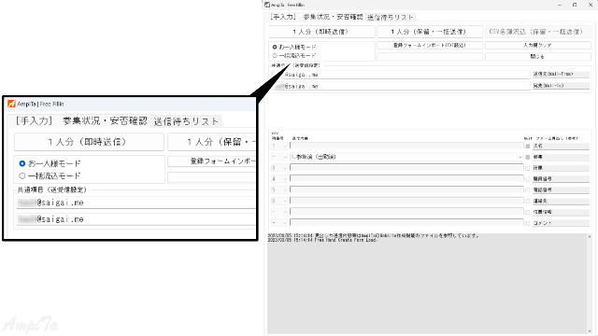Image resolution: width=598 pixels, height=336 pixels.
Task: Toggle the checkbox next to 電話番号
Action: 528,190
